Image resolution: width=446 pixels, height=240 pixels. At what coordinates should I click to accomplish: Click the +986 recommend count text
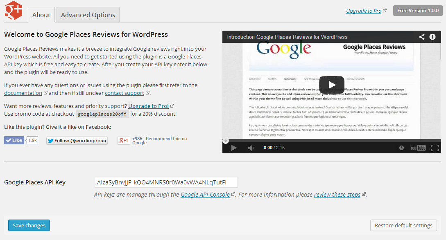coord(137,139)
